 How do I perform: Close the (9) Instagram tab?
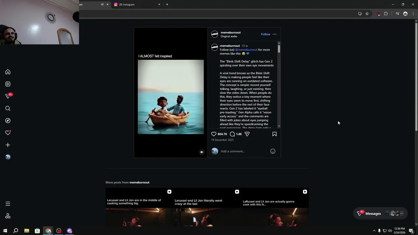[x=159, y=5]
